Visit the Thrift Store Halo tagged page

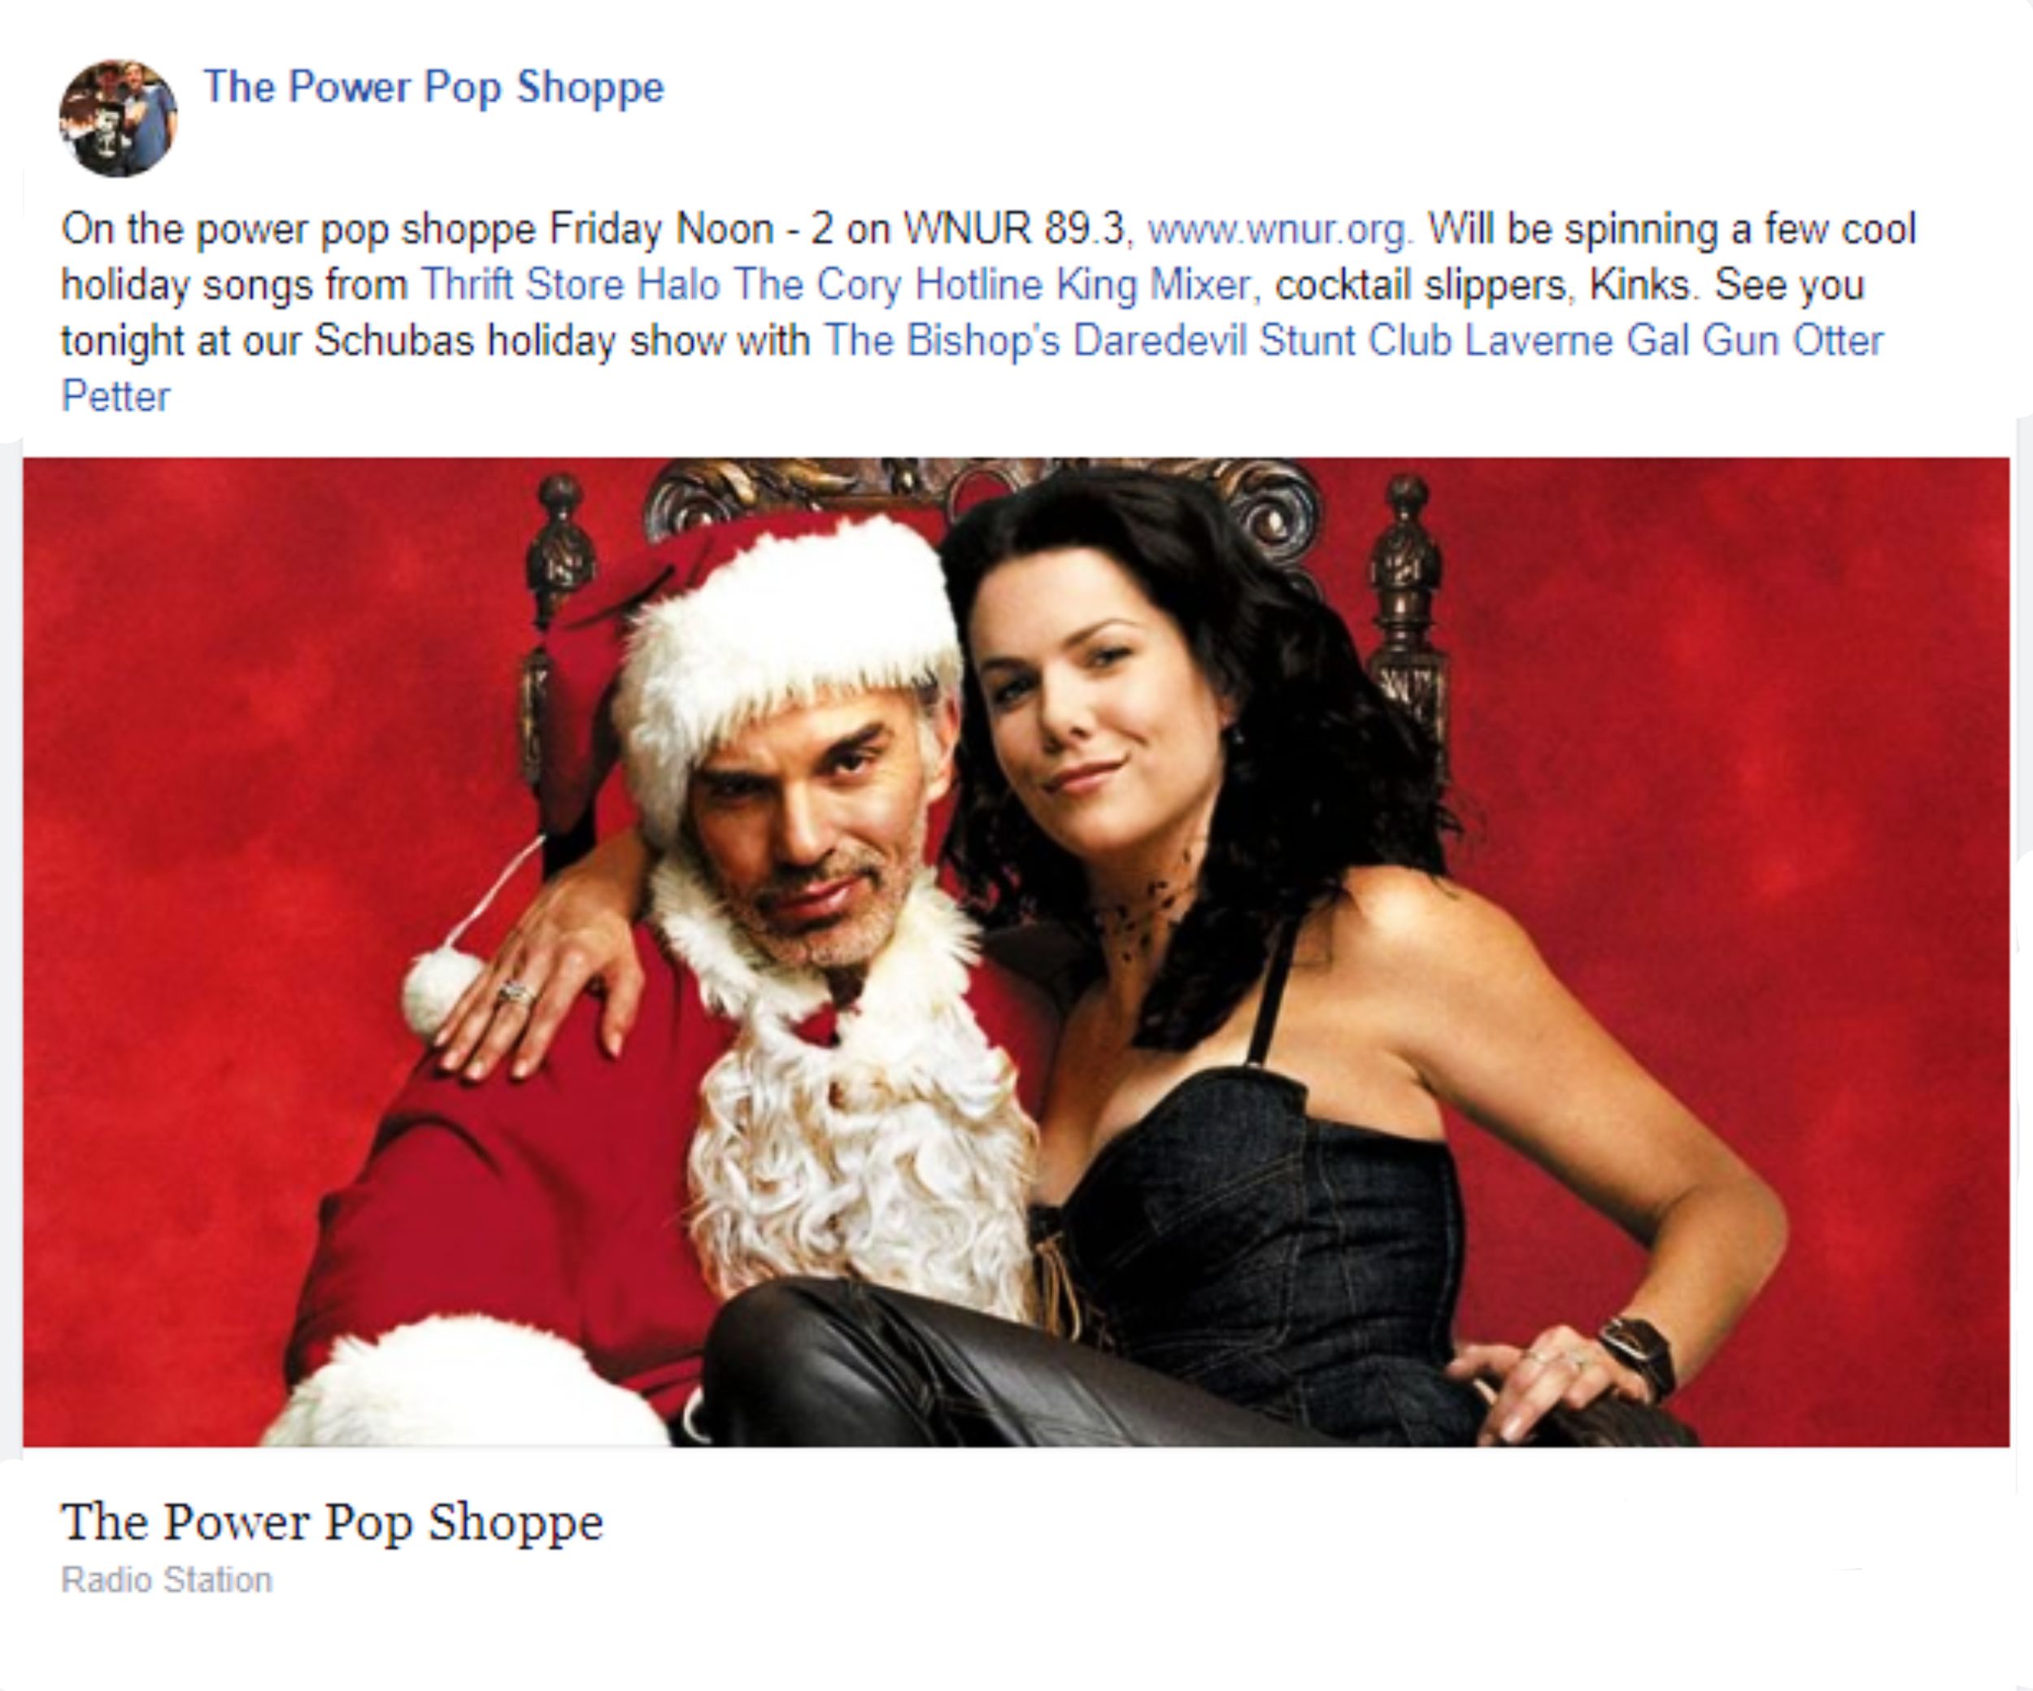(x=570, y=285)
